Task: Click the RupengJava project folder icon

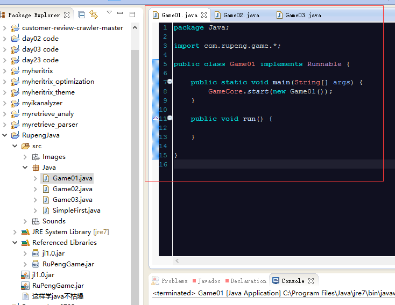Action: [15, 135]
